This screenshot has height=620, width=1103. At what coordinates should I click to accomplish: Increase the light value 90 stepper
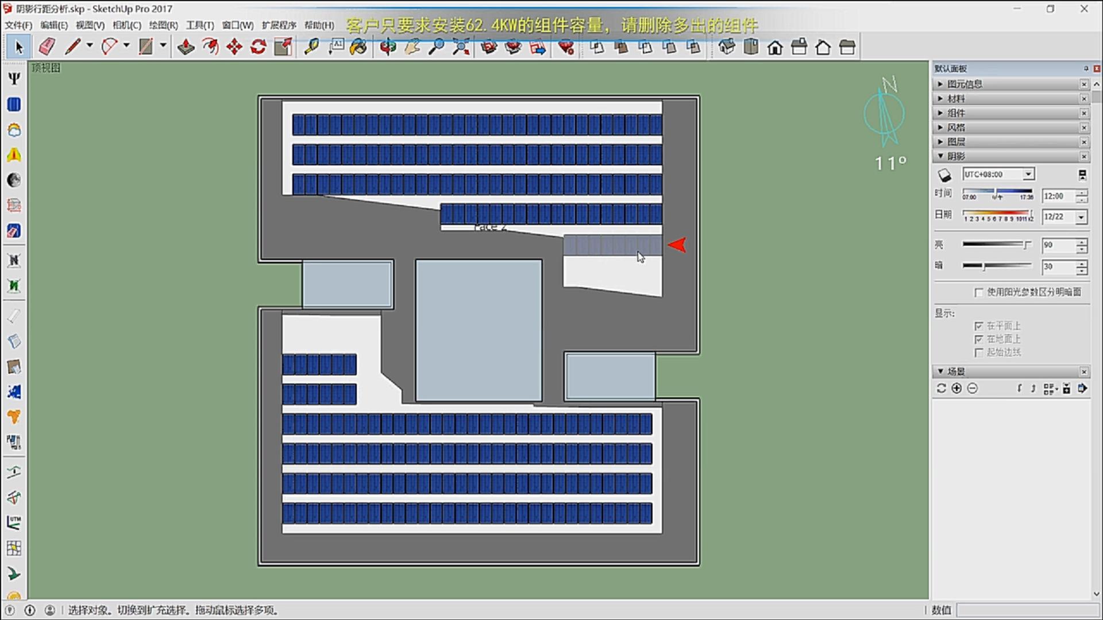1082,242
